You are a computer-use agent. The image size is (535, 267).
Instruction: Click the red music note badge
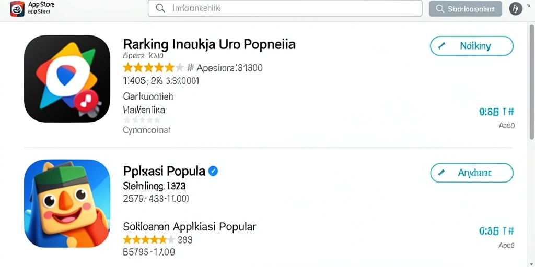[86, 101]
